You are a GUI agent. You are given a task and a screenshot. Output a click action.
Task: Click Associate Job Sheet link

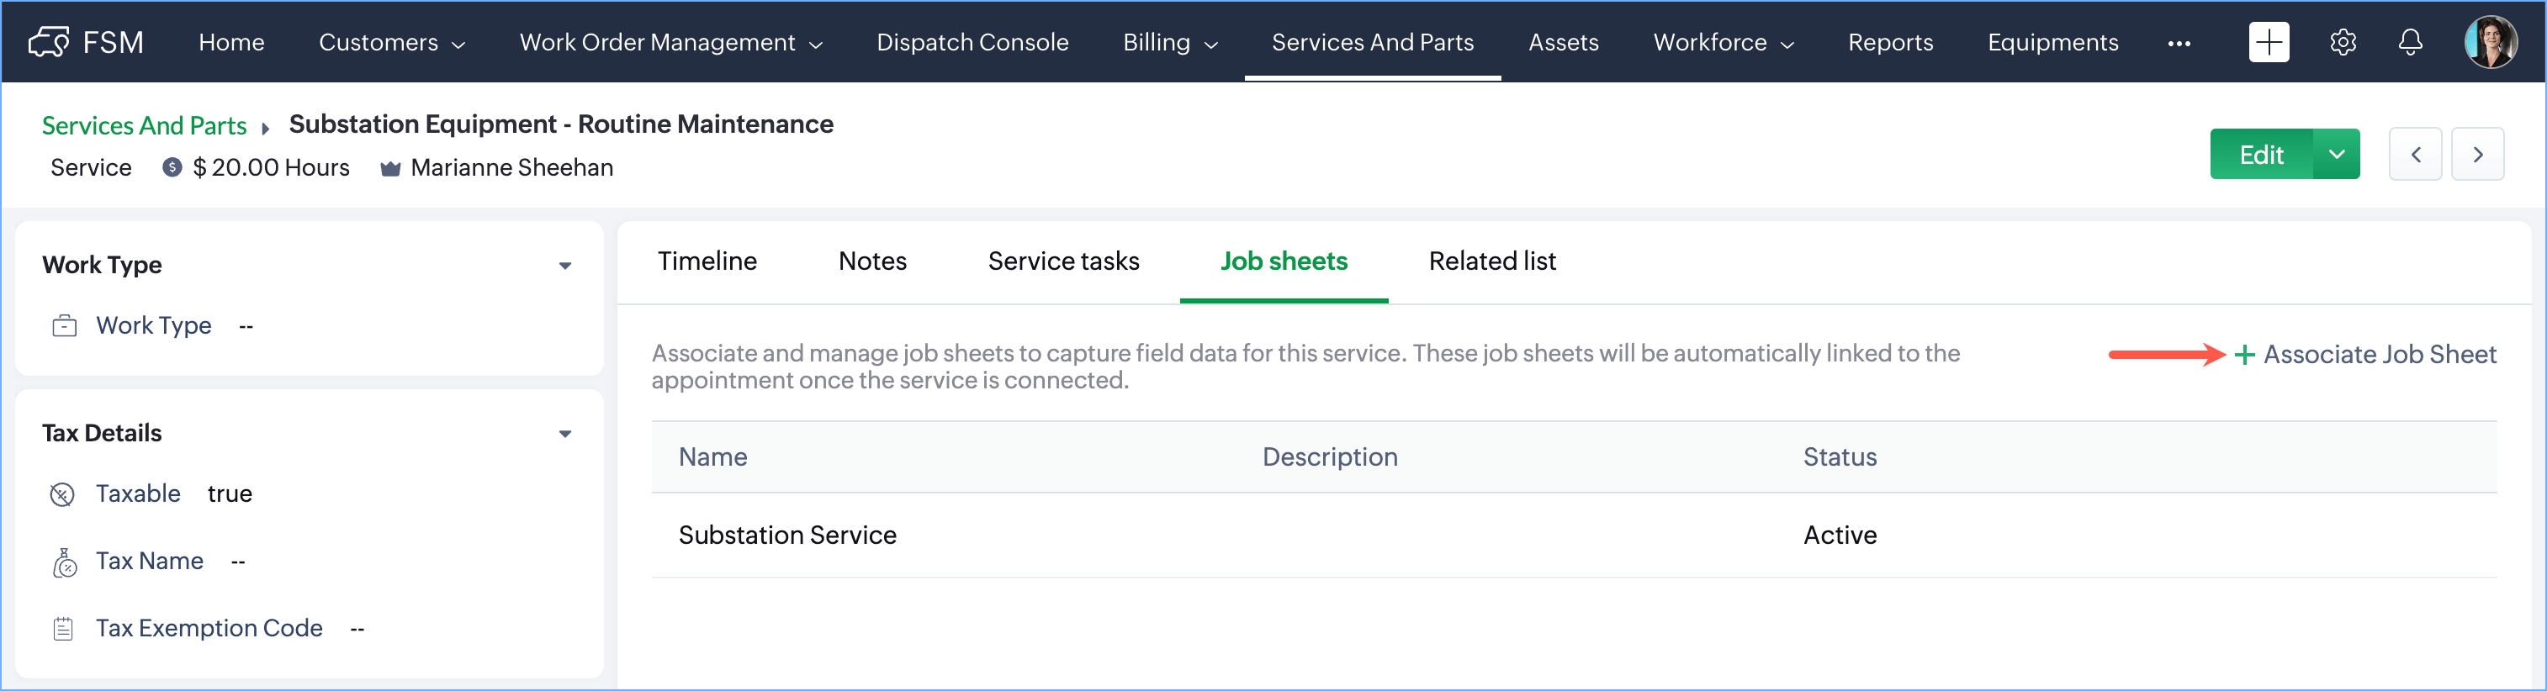pyautogui.click(x=2365, y=355)
